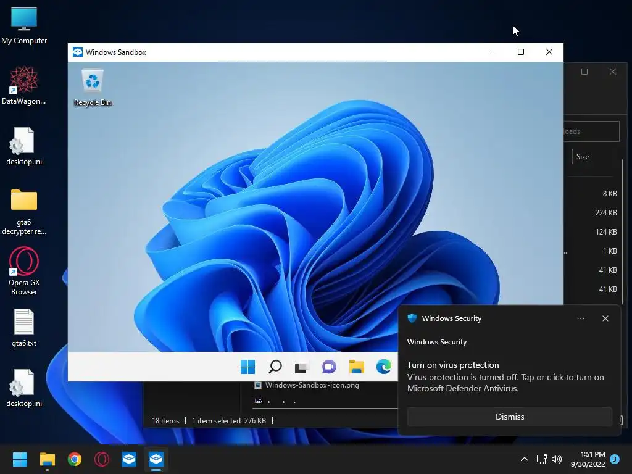This screenshot has height=474, width=632.
Task: Switch to first Windows Sandbox taskbar icon
Action: pyautogui.click(x=129, y=459)
